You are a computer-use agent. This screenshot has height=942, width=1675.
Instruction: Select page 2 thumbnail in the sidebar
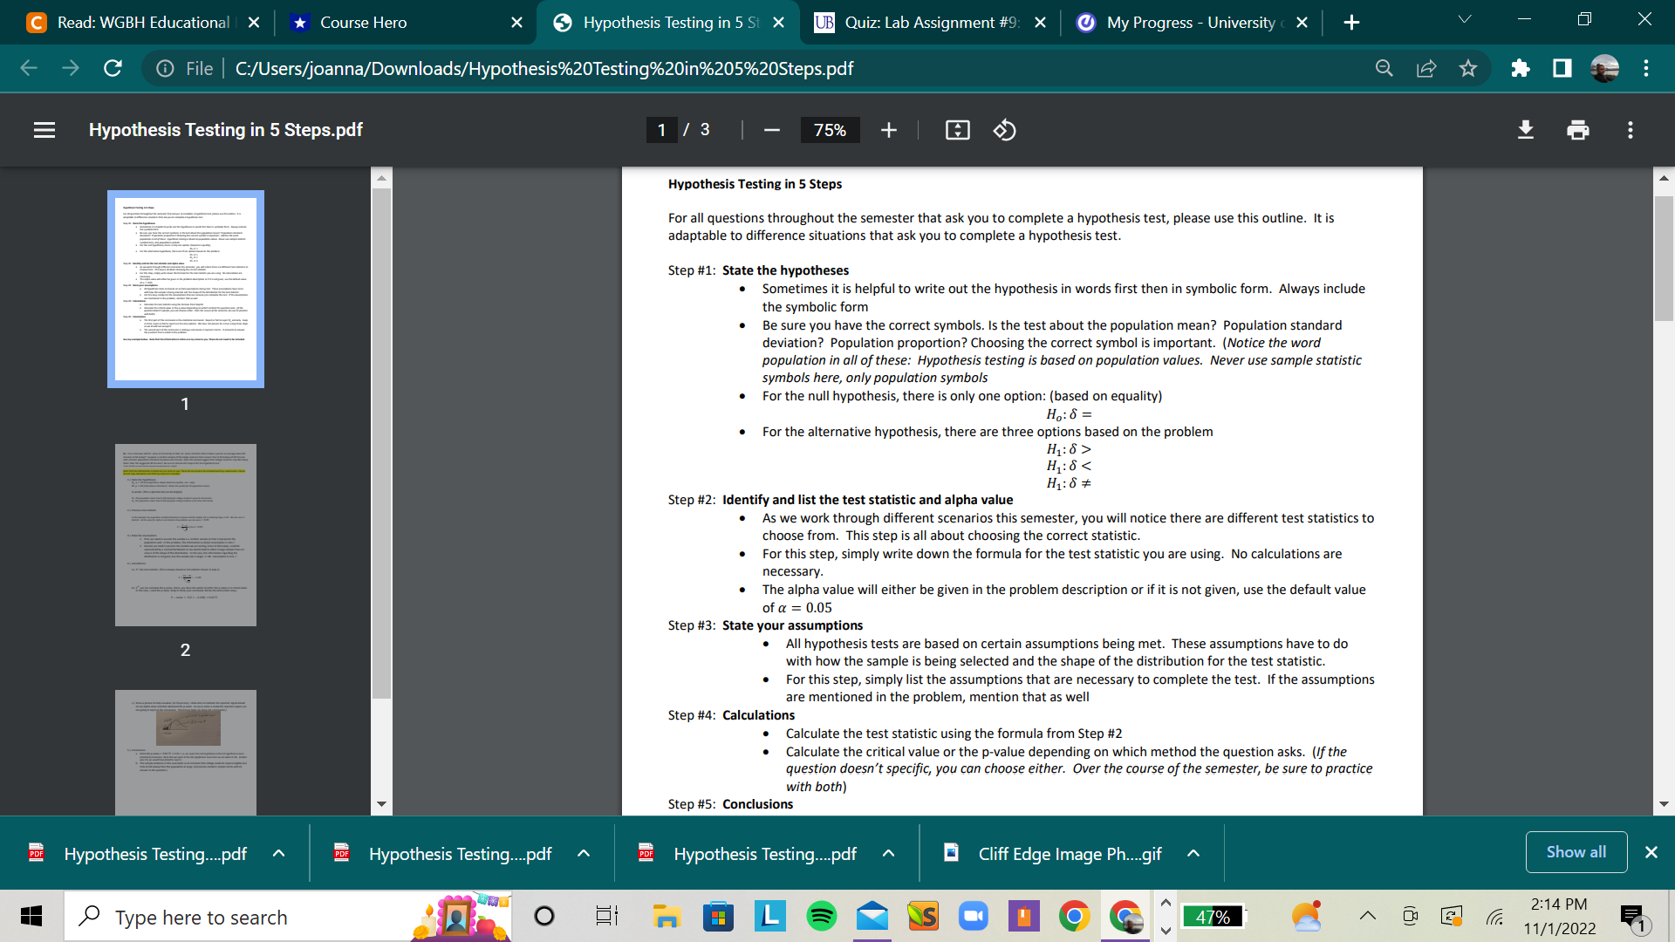pos(185,535)
